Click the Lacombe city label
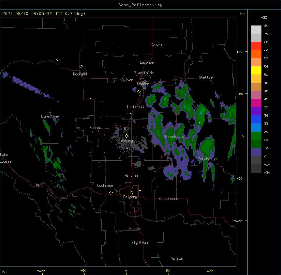The width and height of the screenshot is (281, 275). tap(147, 62)
